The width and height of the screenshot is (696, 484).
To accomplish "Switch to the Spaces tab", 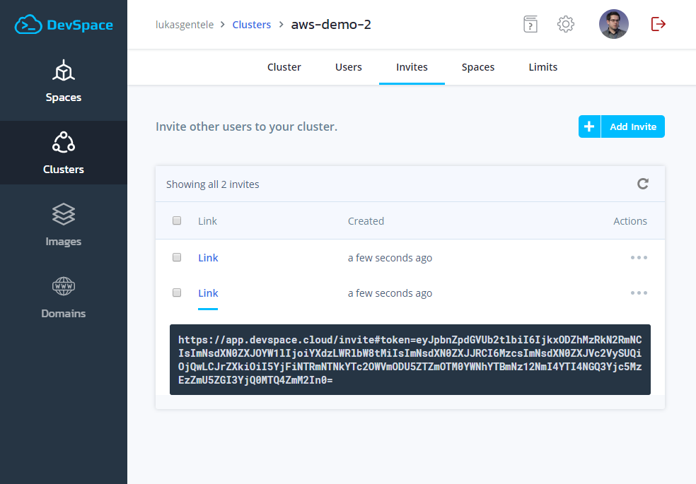I will (478, 67).
